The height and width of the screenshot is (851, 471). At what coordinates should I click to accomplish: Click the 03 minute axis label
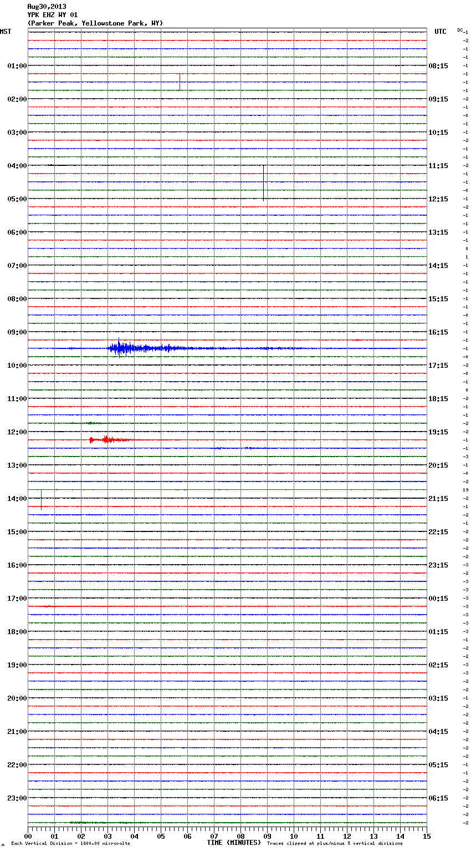[107, 836]
